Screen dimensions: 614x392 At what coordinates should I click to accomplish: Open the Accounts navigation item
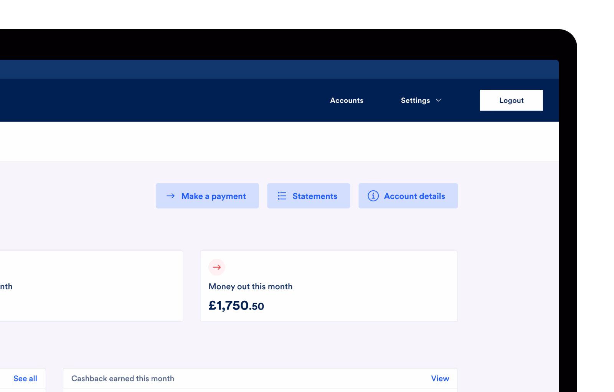click(347, 100)
